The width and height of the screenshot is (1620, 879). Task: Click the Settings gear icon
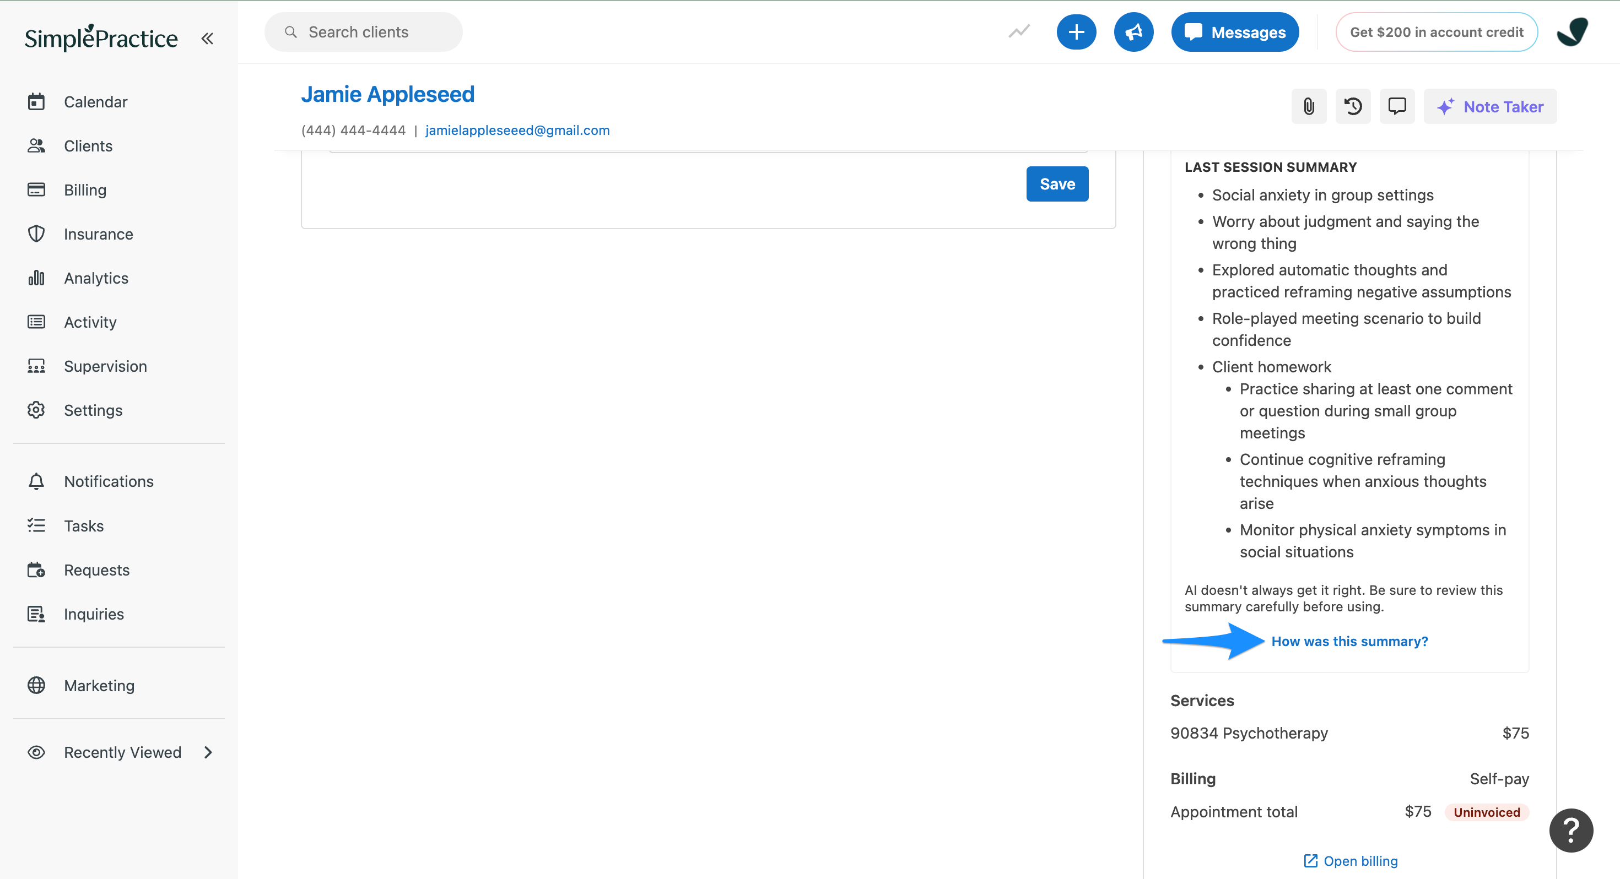coord(36,410)
